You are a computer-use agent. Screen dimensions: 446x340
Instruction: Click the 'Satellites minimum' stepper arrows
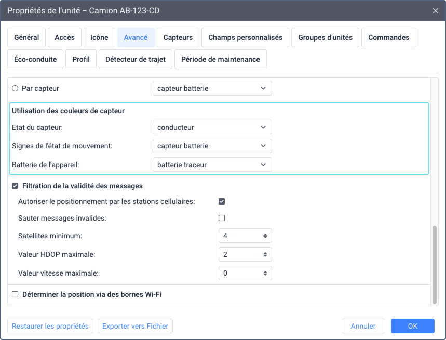(x=265, y=236)
